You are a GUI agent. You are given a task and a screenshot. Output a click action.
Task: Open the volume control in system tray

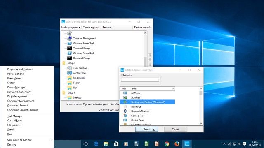[x=229, y=144]
